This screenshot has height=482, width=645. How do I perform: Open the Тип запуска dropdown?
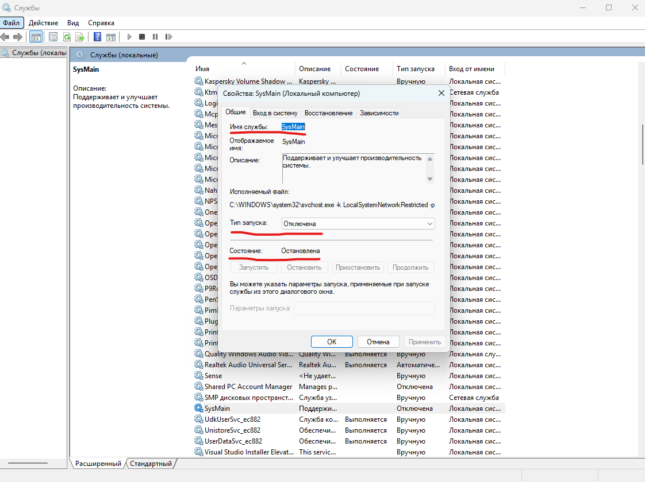click(x=358, y=224)
